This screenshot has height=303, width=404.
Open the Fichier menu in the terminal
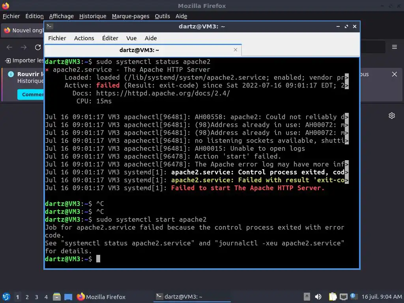tap(57, 38)
